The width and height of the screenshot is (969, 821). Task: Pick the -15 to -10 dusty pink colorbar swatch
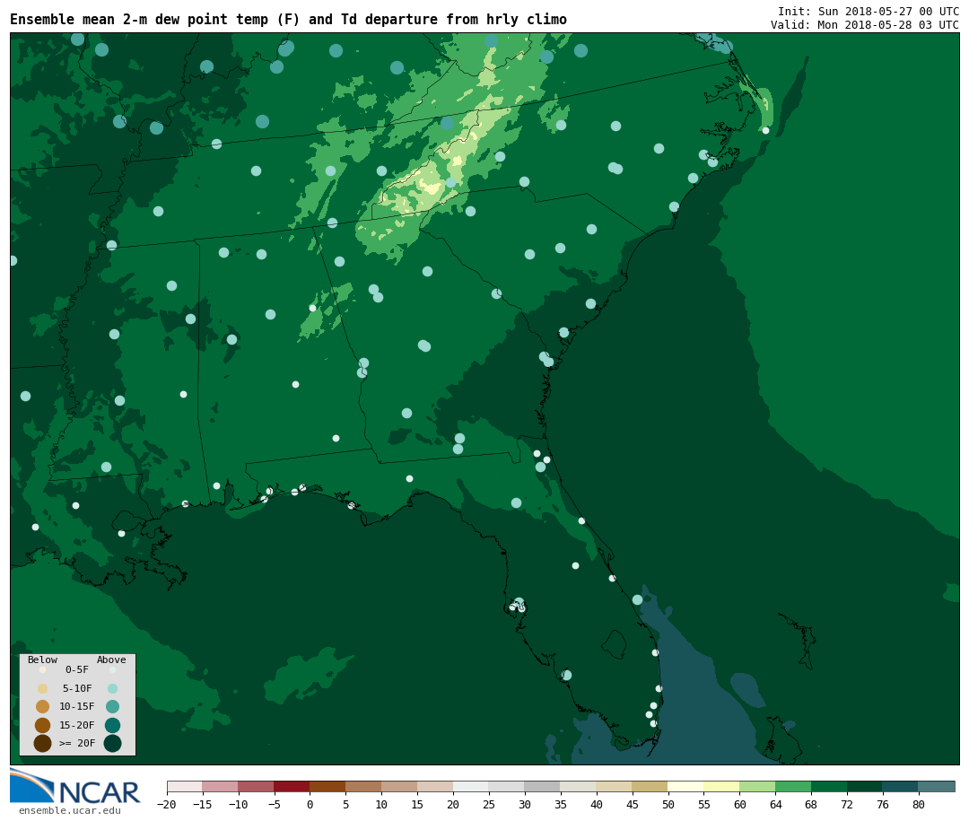pos(220,786)
